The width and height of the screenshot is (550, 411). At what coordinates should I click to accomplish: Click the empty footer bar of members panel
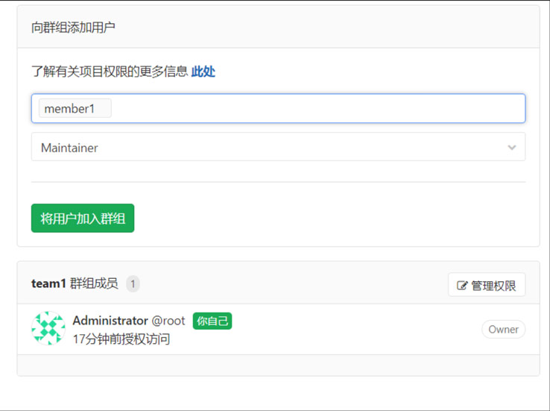(x=278, y=365)
